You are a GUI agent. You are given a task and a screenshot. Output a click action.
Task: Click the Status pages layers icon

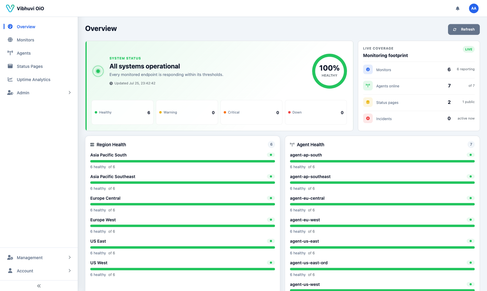click(368, 102)
